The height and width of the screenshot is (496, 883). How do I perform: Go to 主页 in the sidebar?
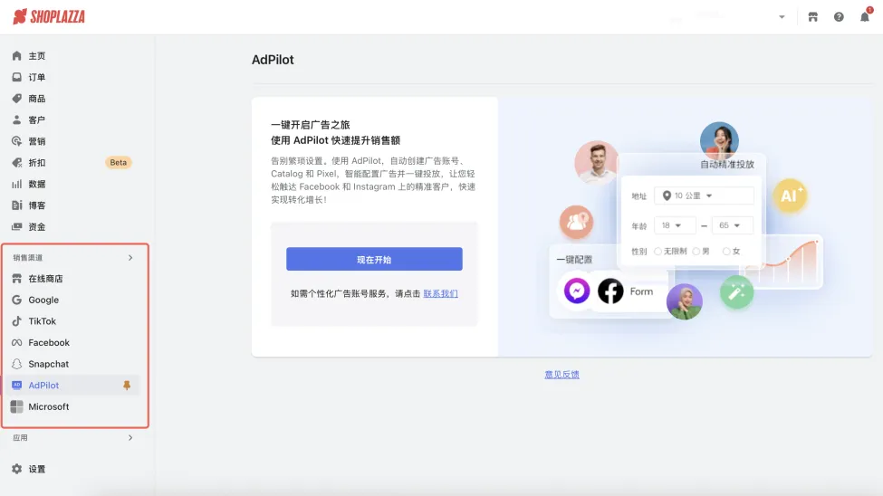pos(37,56)
